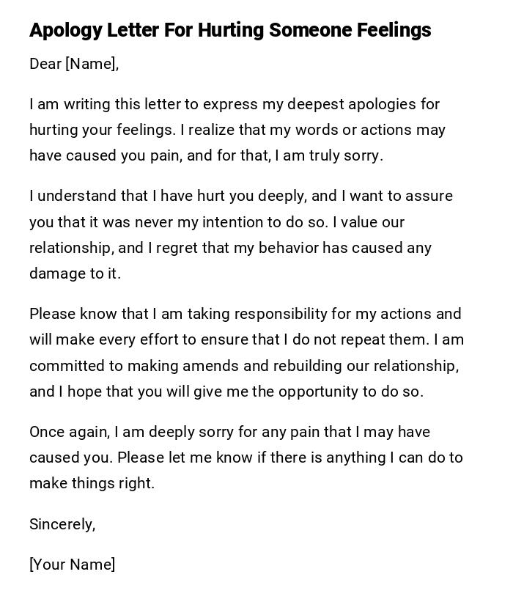Click the [Your Name] signature placeholder
513x610 pixels.
[72, 565]
